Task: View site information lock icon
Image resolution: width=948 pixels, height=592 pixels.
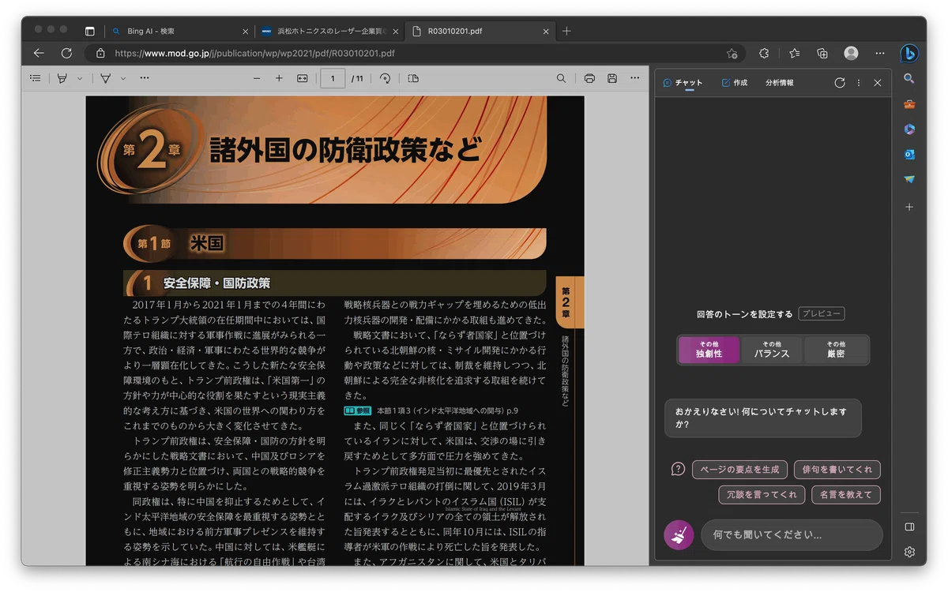Action: [100, 54]
